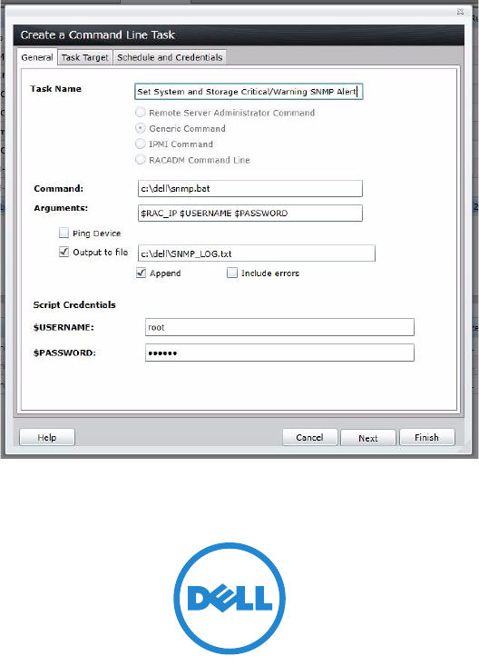The image size is (479, 666).
Task: Enable the Ping Device checkbox
Action: pyautogui.click(x=64, y=233)
